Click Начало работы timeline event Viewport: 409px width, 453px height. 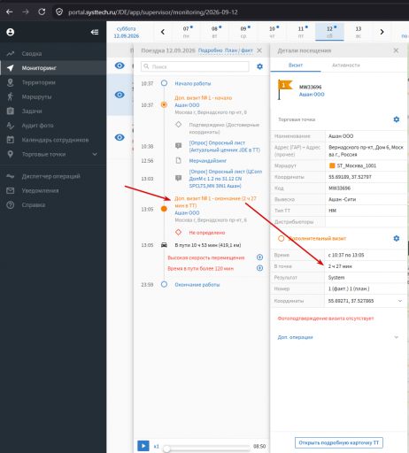193,84
